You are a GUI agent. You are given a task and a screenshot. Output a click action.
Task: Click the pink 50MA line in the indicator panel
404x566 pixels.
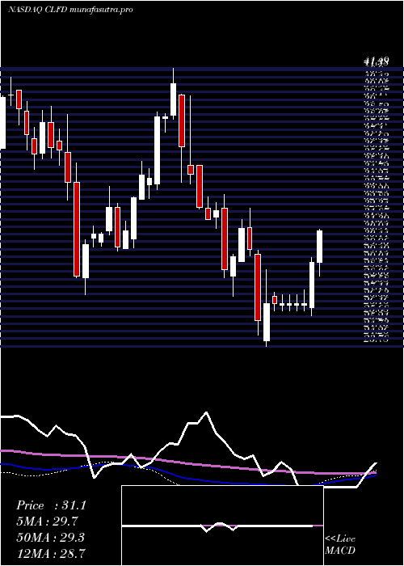(187, 463)
